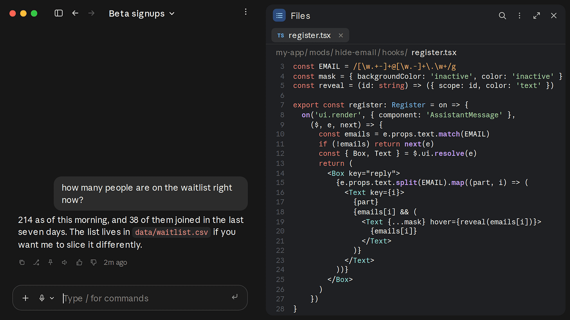
Task: Go back with the left arrow
Action: click(75, 13)
